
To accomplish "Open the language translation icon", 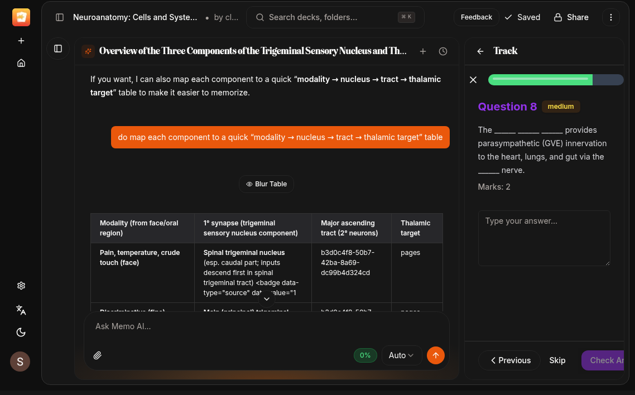I will (x=21, y=310).
